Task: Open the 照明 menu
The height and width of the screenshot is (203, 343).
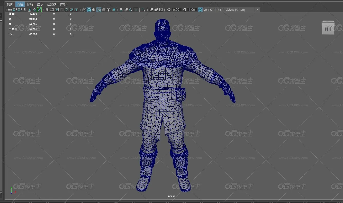Action: click(x=30, y=4)
